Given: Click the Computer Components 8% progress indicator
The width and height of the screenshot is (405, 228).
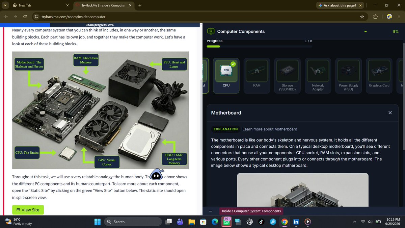Looking at the screenshot, I should (x=396, y=31).
